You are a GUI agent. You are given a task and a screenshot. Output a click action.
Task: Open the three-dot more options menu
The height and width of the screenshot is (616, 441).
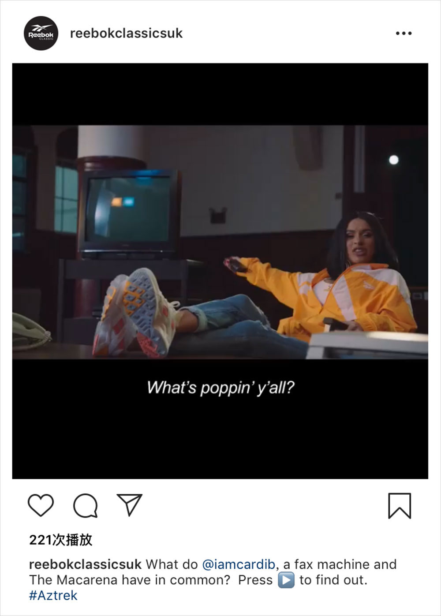point(404,34)
